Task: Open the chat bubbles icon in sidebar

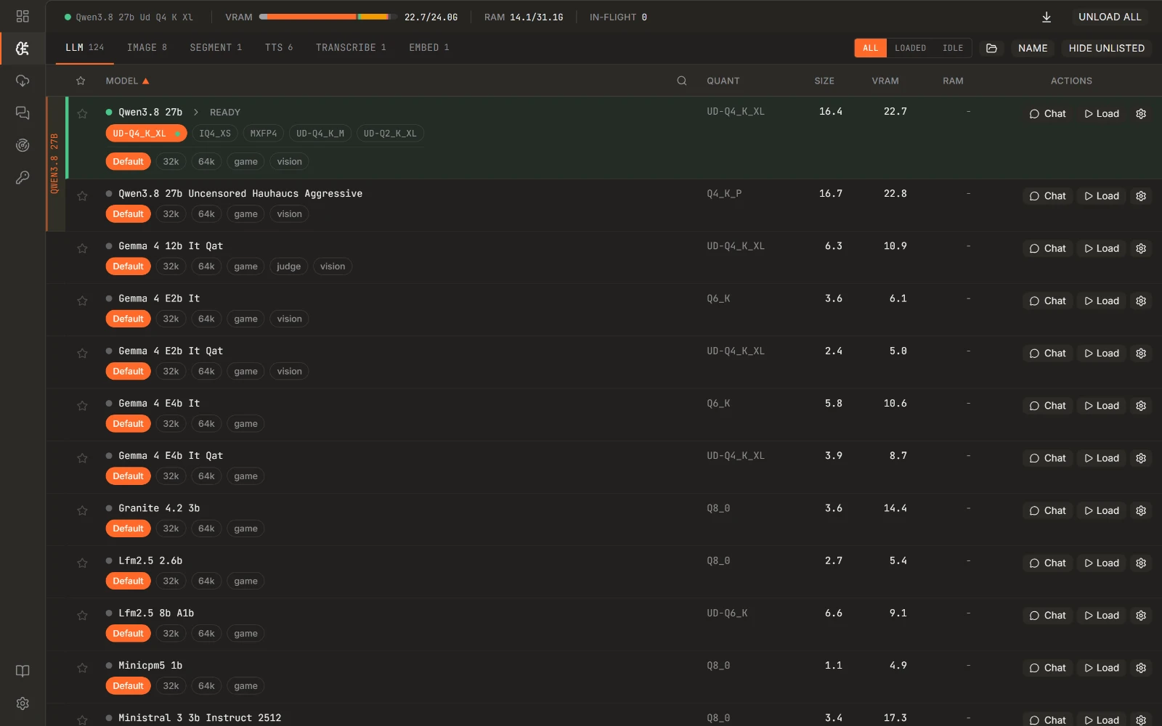Action: (x=23, y=113)
